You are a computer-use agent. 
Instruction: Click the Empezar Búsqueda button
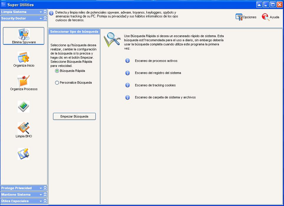74,116
